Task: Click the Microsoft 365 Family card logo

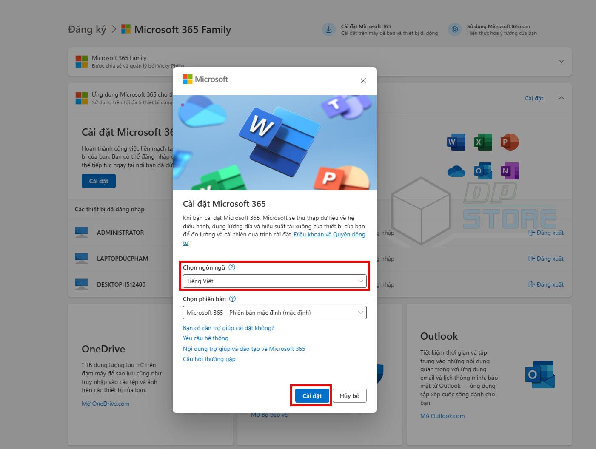Action: click(x=82, y=62)
